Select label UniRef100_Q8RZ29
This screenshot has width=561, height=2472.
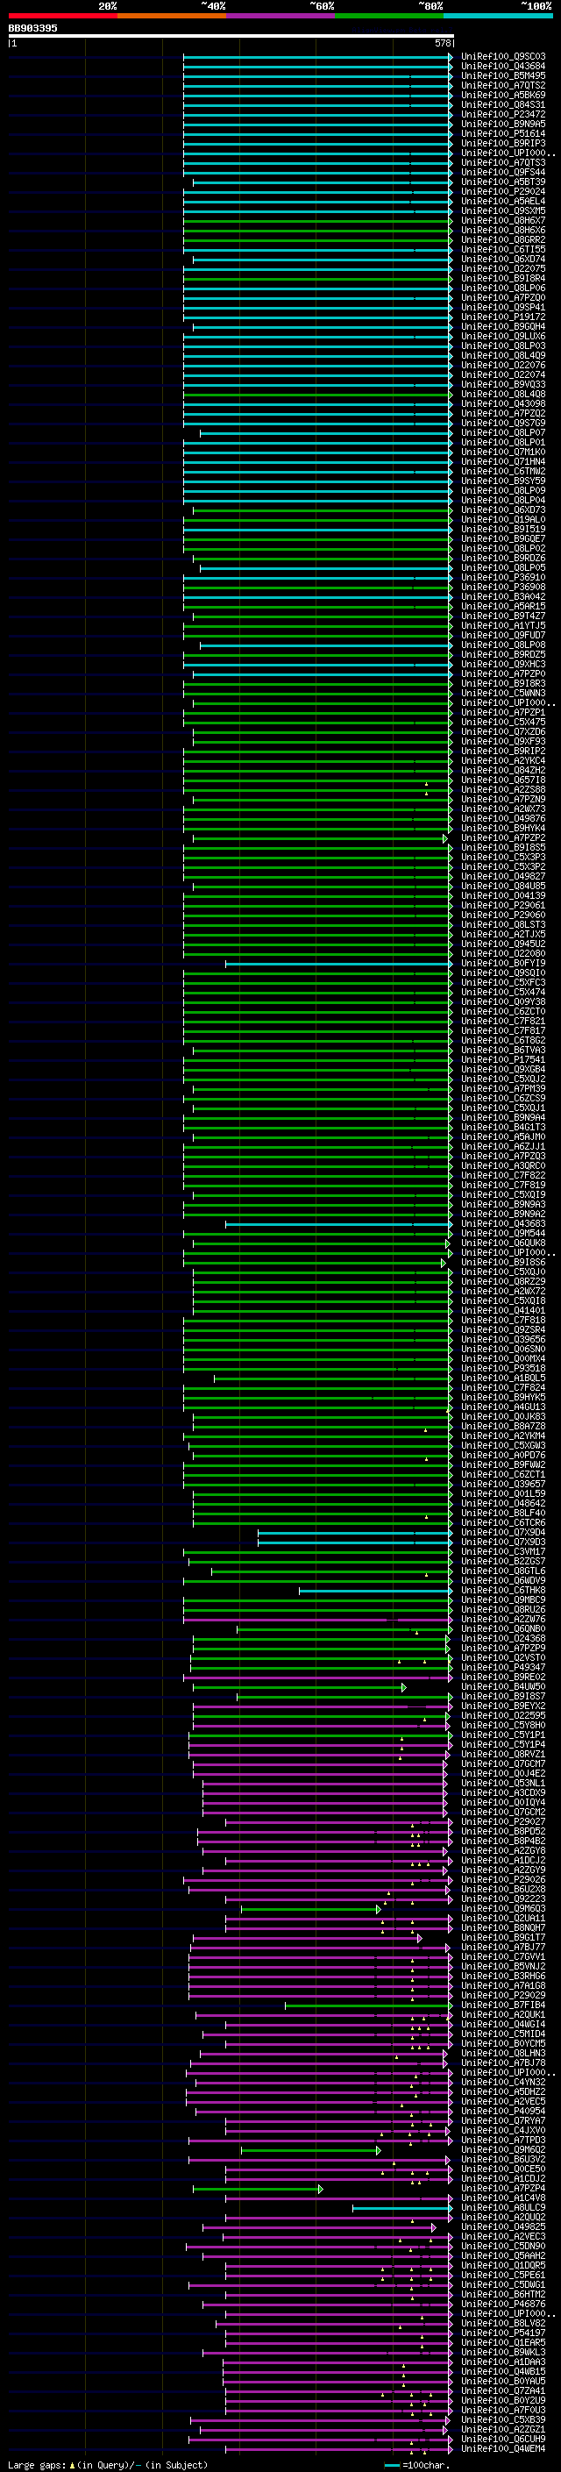503,1282
